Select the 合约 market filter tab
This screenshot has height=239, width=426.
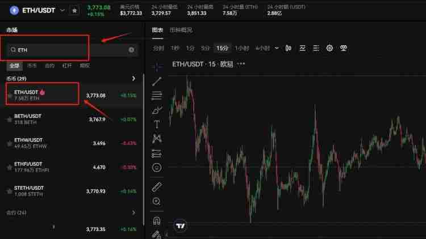coord(49,66)
